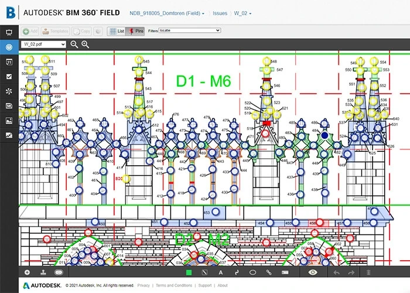
Task: Select the stamp tool in bottom toolbar
Action: (43, 272)
